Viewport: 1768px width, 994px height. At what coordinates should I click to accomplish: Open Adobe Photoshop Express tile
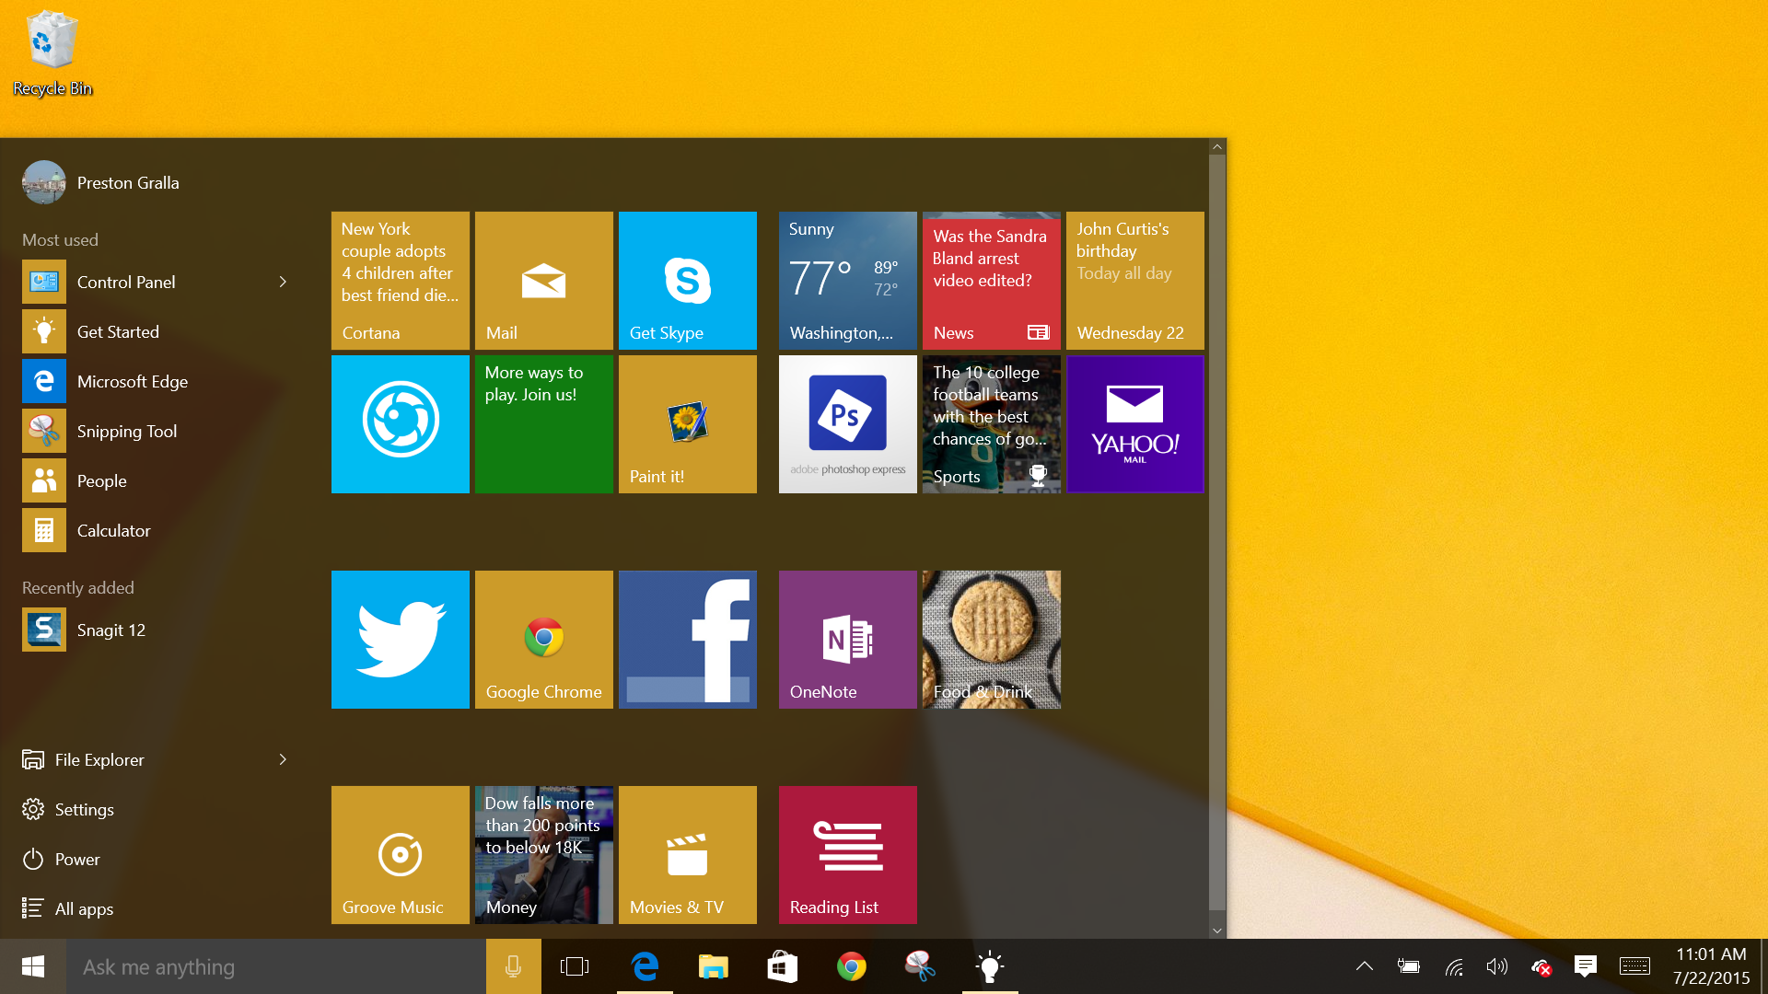[x=846, y=422]
